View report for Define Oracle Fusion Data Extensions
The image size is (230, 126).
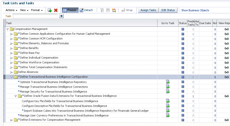(227, 96)
